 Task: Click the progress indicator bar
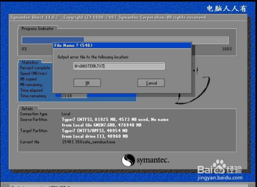pos(125,40)
